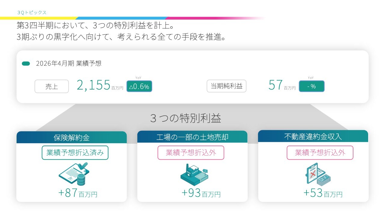385x217 pixels.
Task: Click the +87百万円 amount
Action: pyautogui.click(x=78, y=193)
